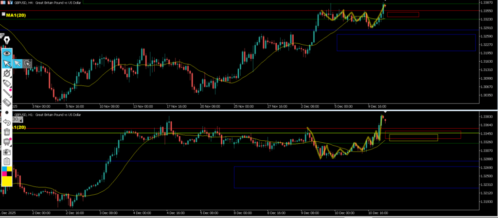Image resolution: width=498 pixels, height=218 pixels.
Task: Click the trade panel icon at top-left
Action: pos(2,2)
